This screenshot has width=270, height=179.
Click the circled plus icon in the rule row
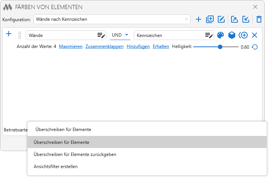click(243, 35)
